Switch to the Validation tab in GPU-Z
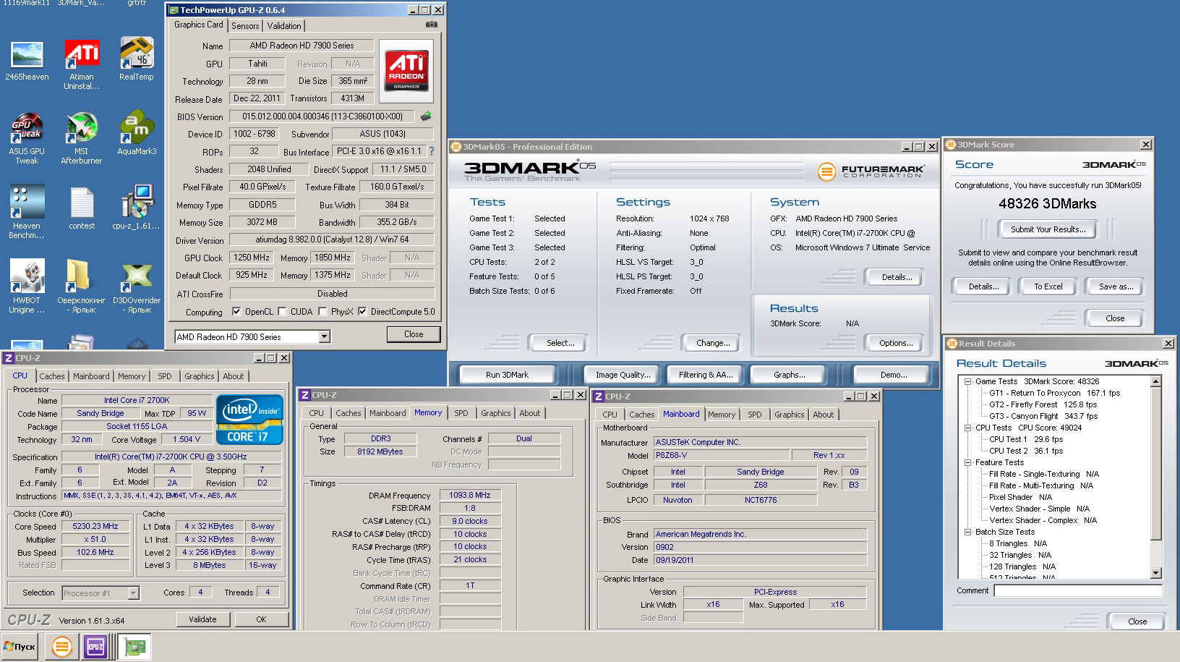 (284, 26)
